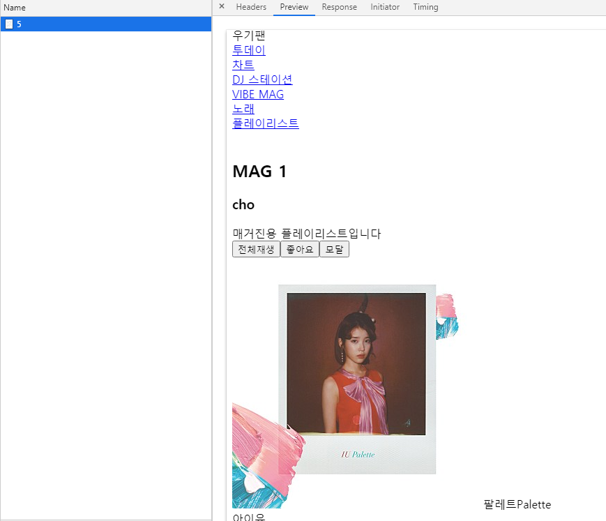Open the 플레이리스트 link
This screenshot has width=606, height=521.
(266, 123)
